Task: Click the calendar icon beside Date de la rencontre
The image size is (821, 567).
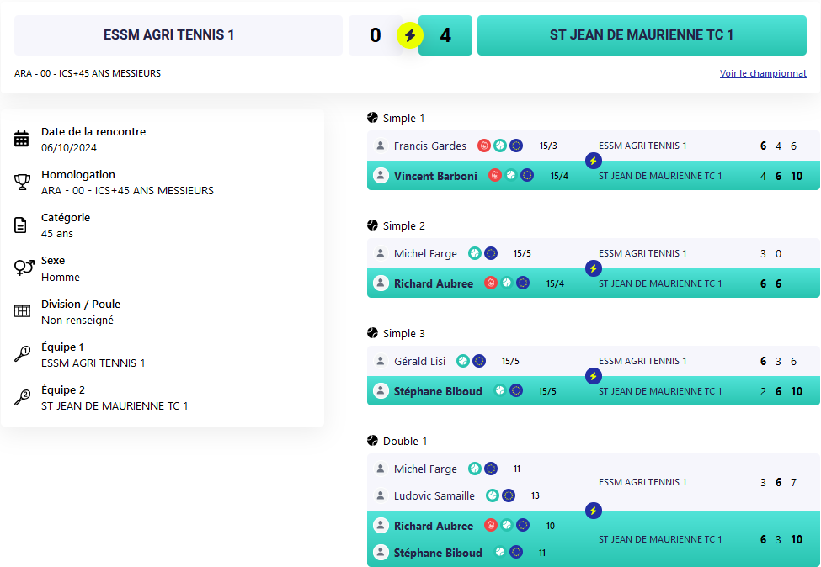Action: pyautogui.click(x=21, y=139)
